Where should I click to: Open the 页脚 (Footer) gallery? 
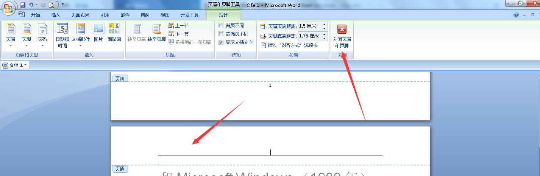[27, 35]
